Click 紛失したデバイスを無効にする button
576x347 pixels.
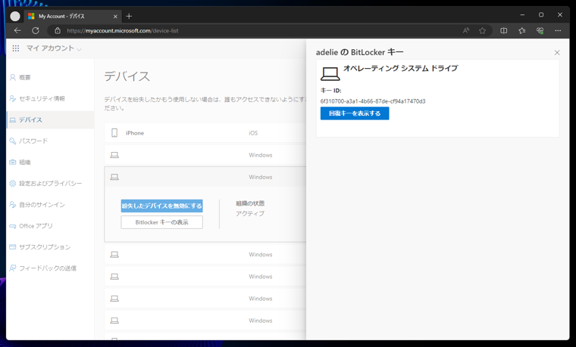coord(161,206)
